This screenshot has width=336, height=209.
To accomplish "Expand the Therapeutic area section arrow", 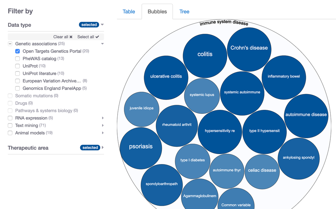I will [102, 147].
